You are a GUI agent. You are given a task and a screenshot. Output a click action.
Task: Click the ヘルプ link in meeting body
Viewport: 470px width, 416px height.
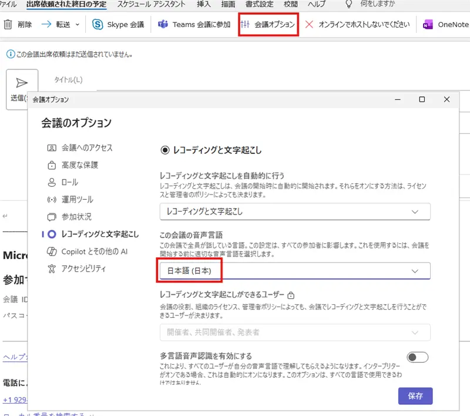tap(15, 357)
